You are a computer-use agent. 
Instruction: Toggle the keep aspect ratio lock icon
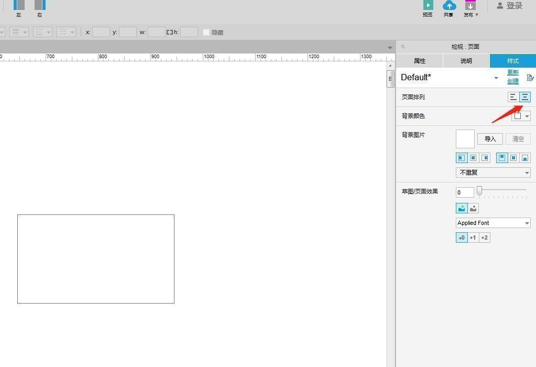pyautogui.click(x=170, y=32)
